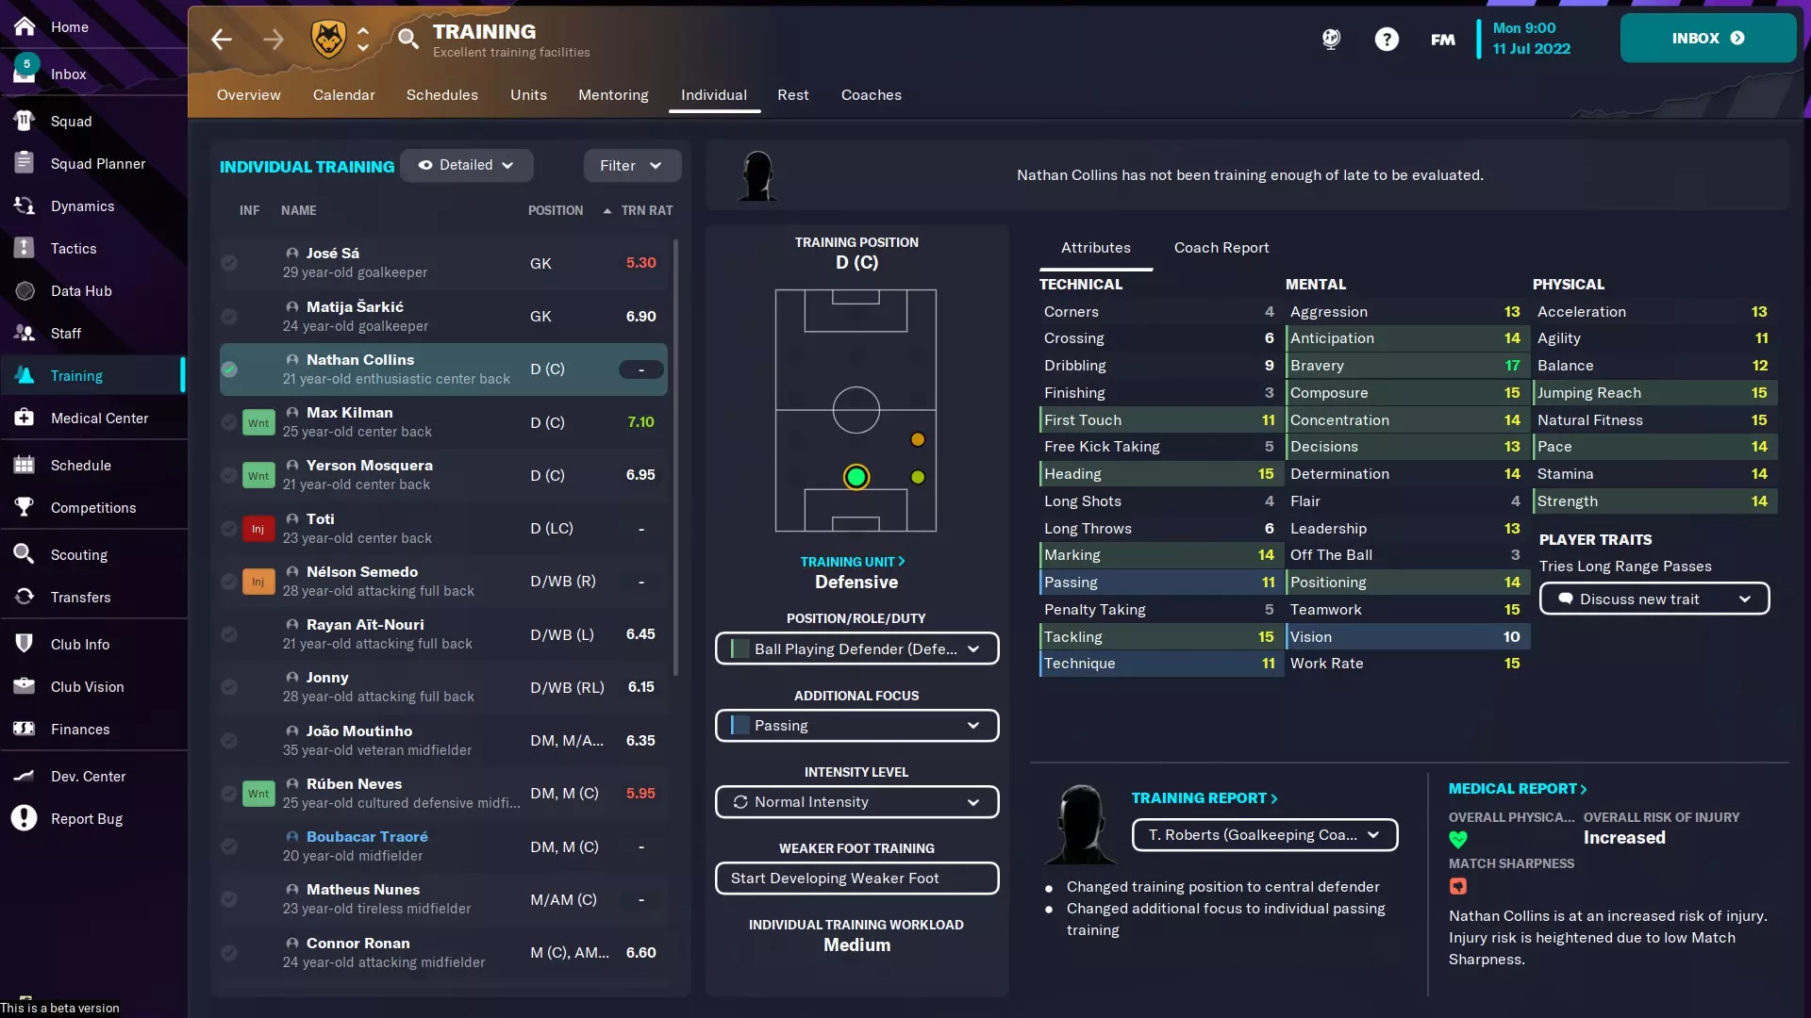Open the search magnifier icon
Screen dimensions: 1811x1018
[x=407, y=39]
